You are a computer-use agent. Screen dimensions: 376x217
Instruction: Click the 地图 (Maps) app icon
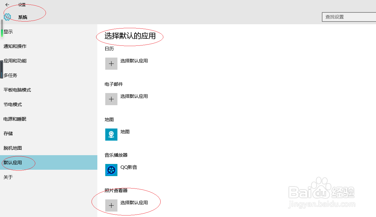click(x=111, y=135)
